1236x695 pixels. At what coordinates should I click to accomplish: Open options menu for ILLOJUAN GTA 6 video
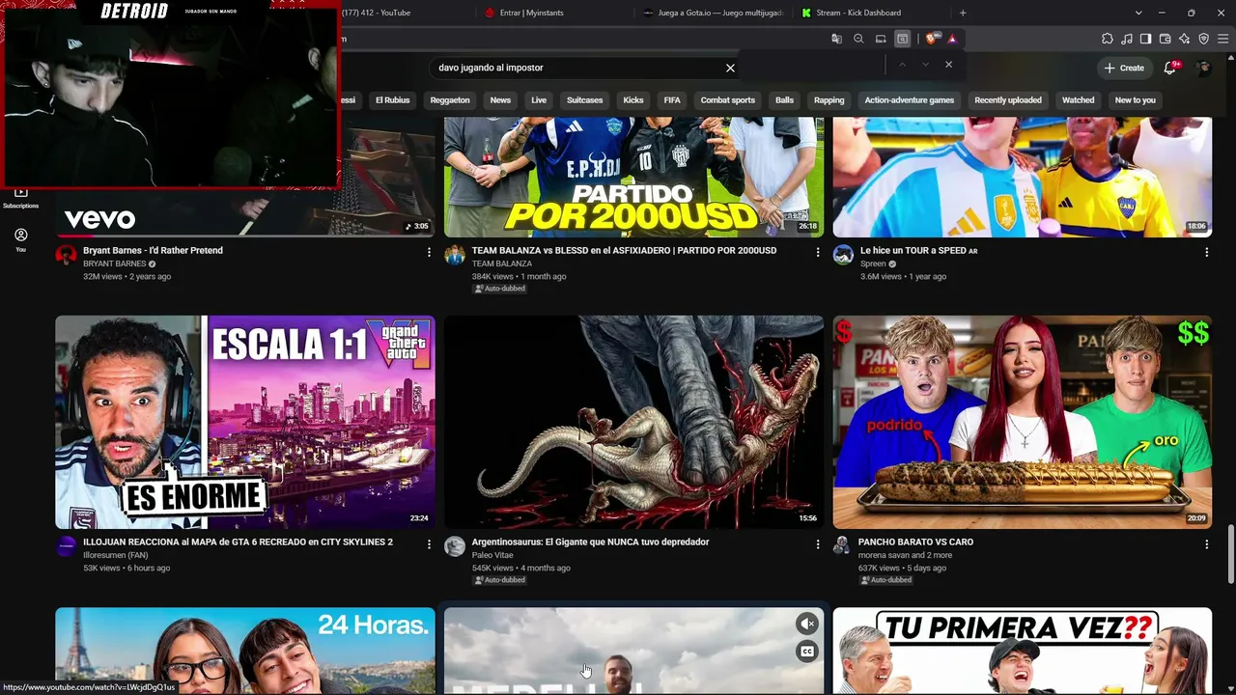tap(429, 544)
